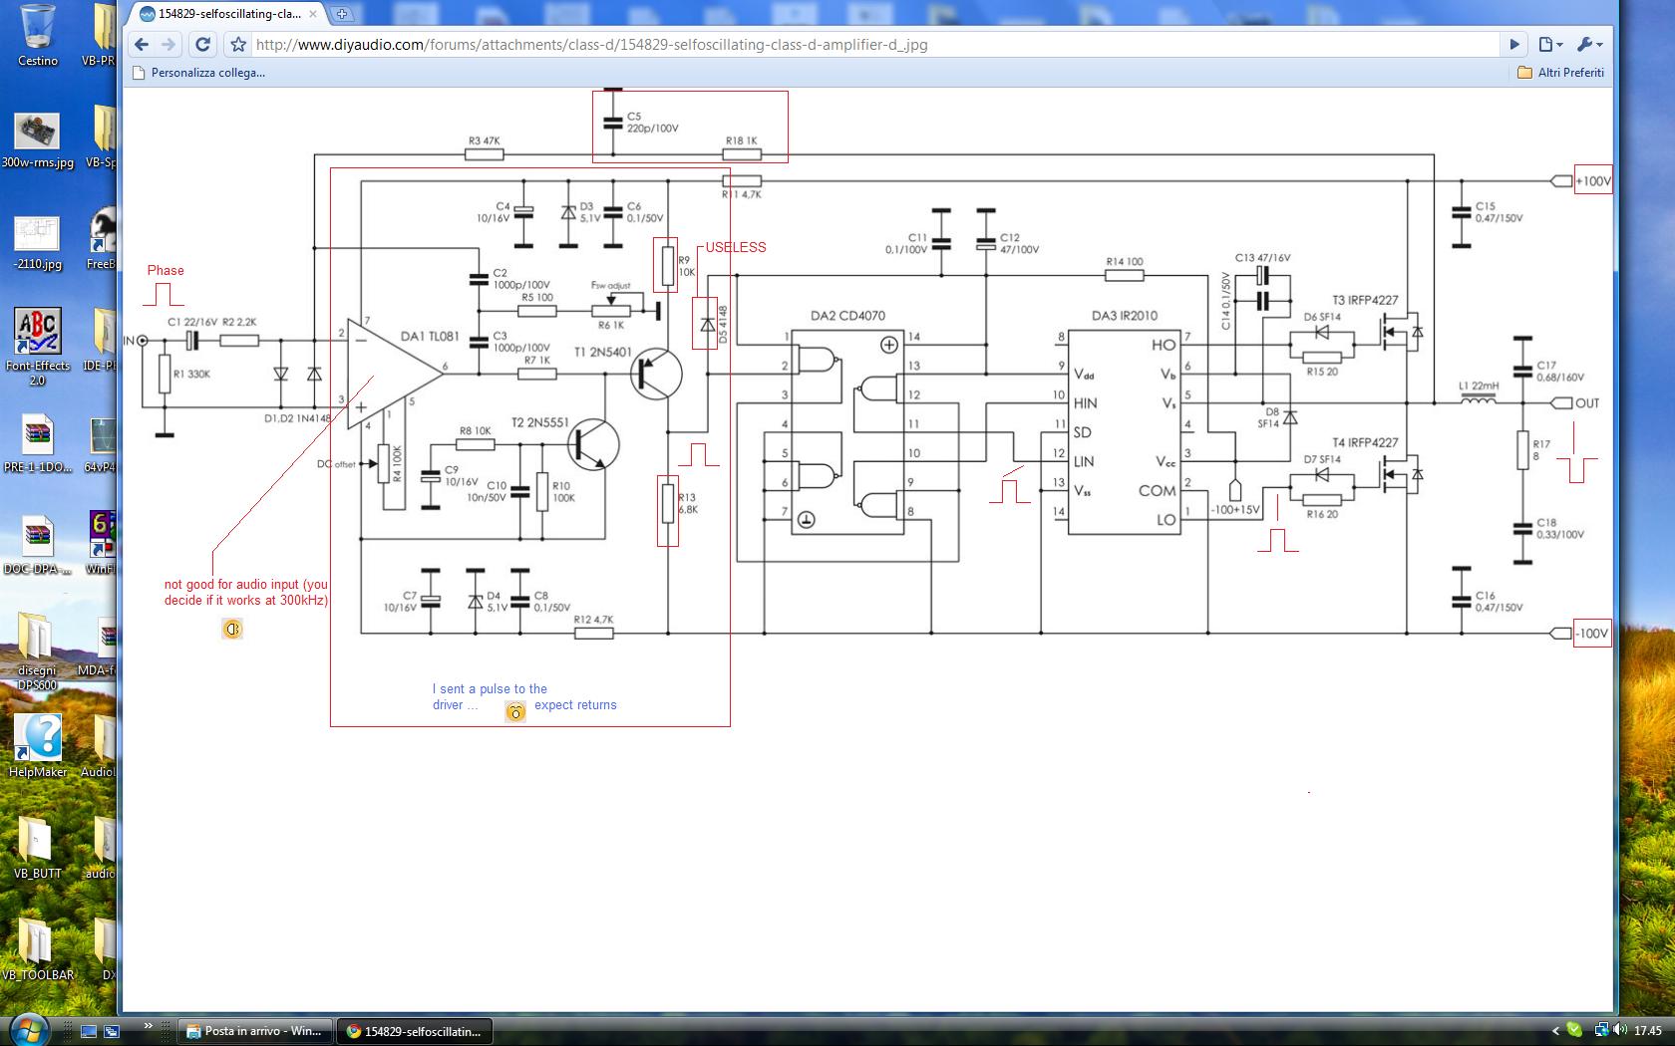1675x1046 pixels.
Task: Click the 154829-selfoscillatin... taskbar button
Action: 414,1031
